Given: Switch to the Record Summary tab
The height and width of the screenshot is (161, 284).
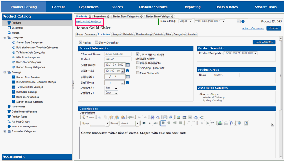Looking at the screenshot, I should pos(86,34).
